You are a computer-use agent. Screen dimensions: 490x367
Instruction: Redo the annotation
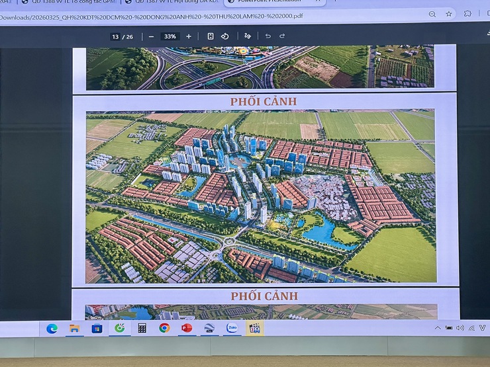(282, 36)
